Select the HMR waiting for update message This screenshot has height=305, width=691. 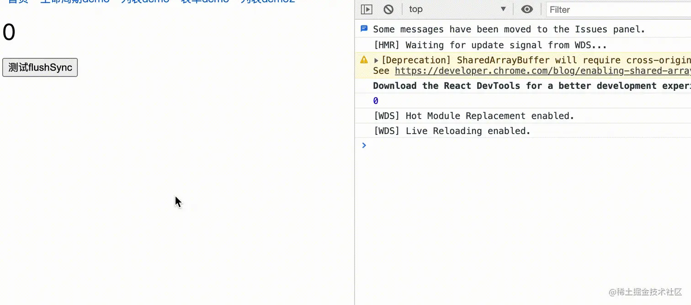point(490,45)
